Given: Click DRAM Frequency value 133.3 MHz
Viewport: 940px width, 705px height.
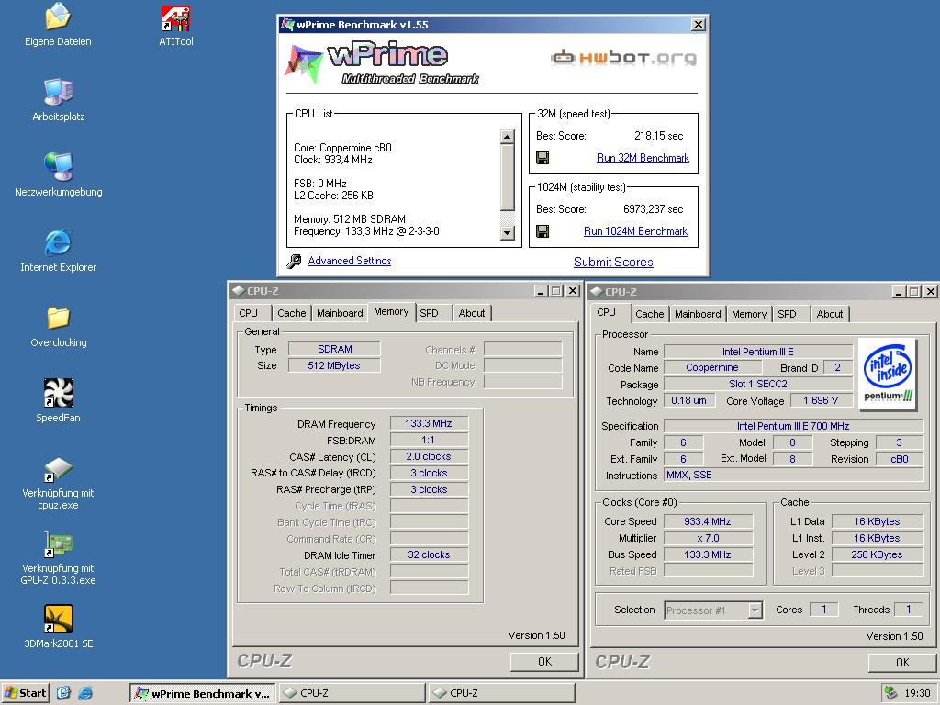Looking at the screenshot, I should (429, 423).
